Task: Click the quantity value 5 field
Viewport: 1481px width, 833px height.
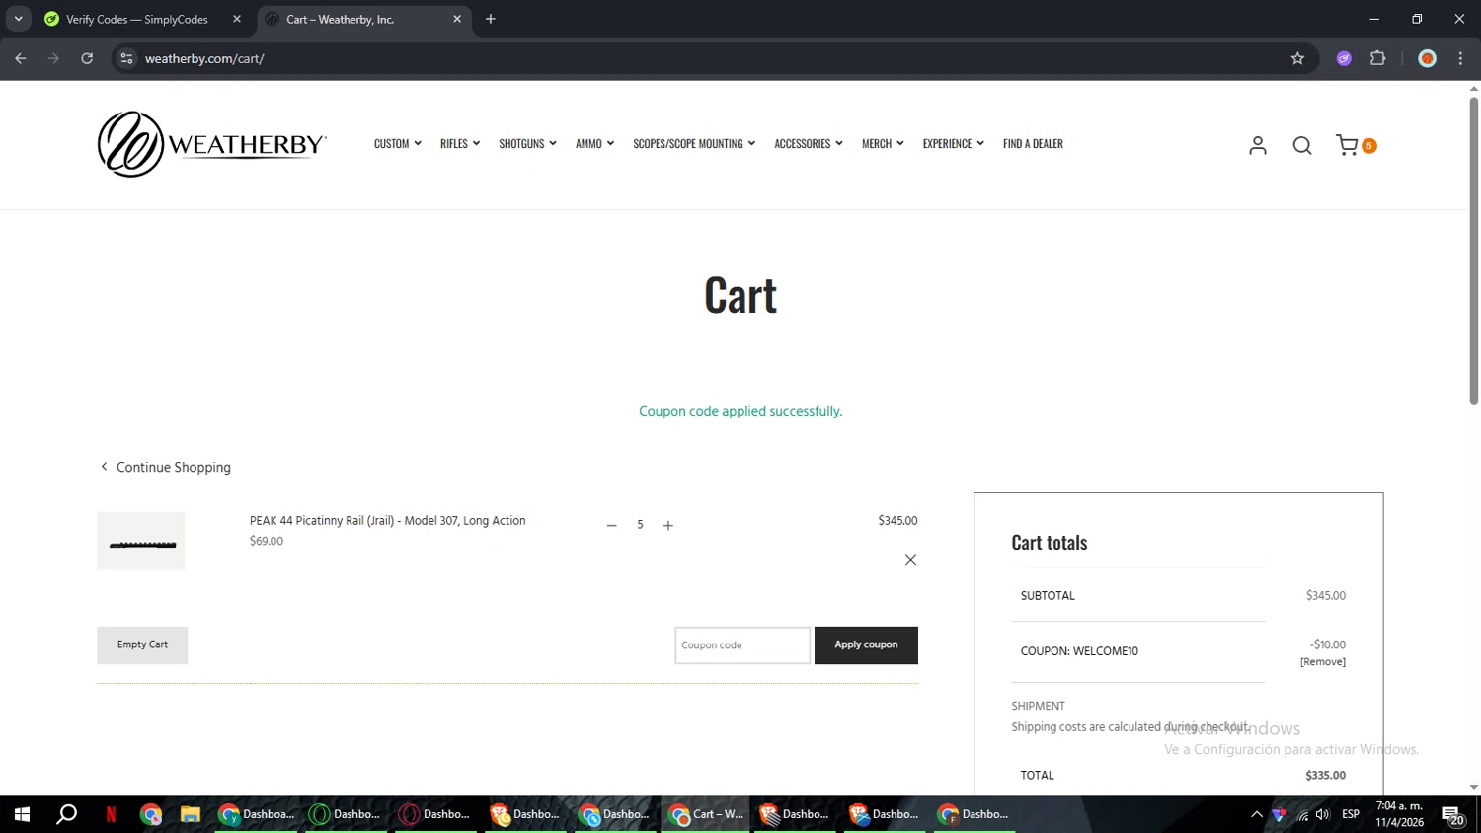Action: coord(640,525)
